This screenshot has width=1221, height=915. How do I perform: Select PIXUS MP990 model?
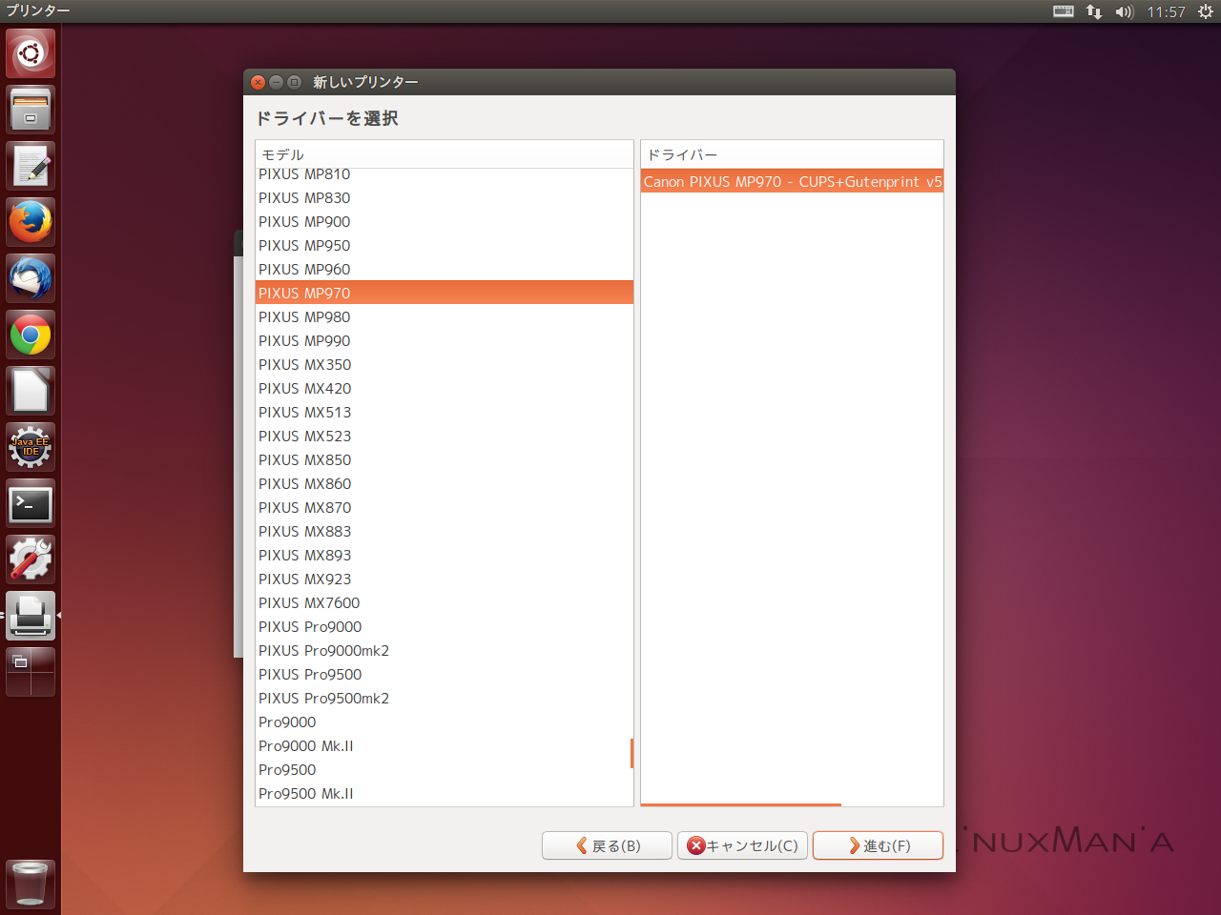point(445,340)
